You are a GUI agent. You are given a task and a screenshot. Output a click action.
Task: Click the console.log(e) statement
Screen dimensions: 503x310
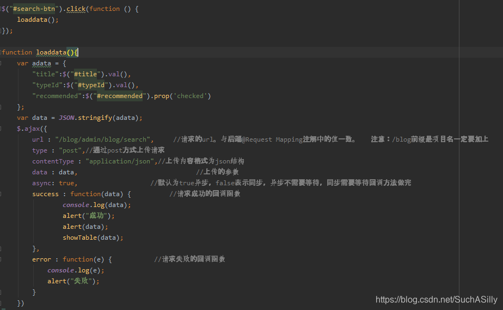[76, 271]
